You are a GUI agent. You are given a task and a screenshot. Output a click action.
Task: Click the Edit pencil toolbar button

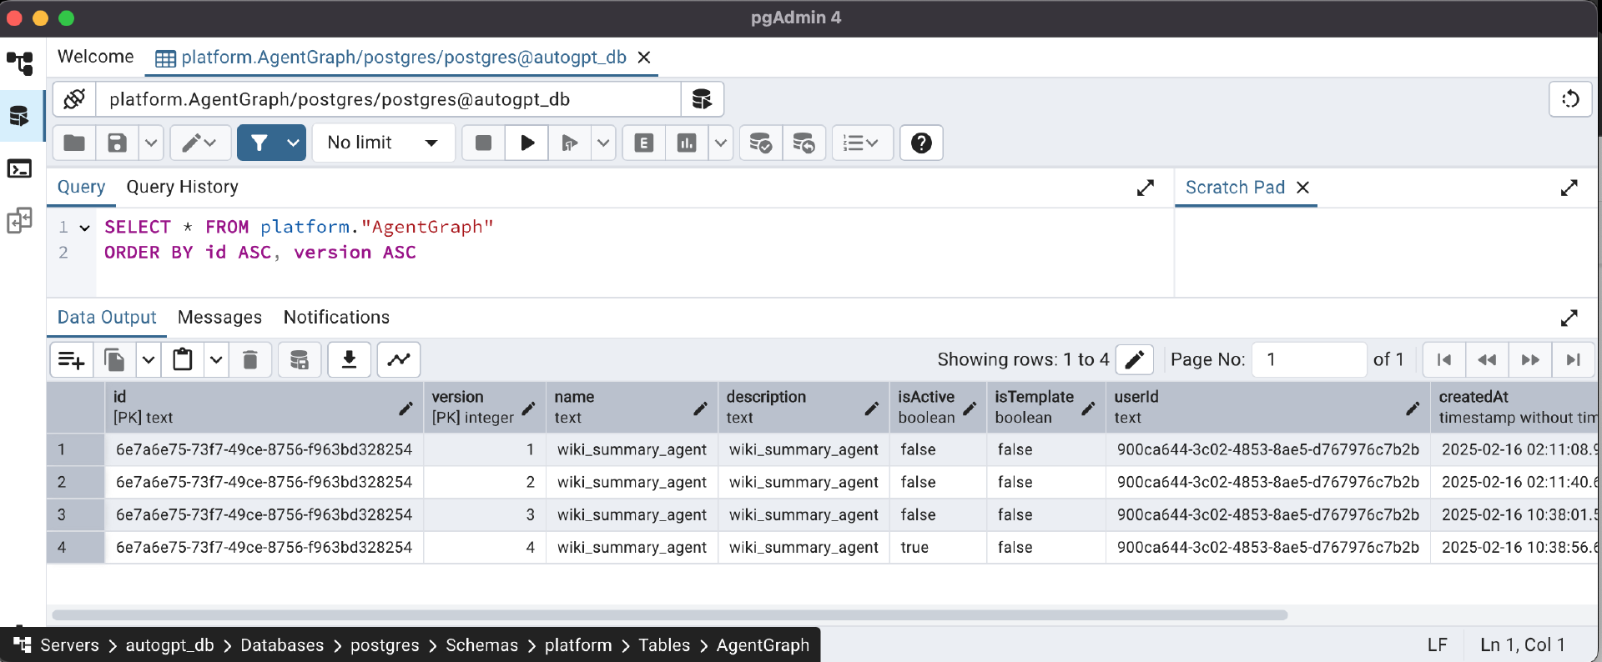point(200,143)
